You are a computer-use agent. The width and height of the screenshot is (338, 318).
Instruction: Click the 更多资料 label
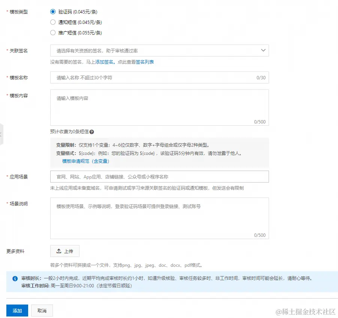point(15,251)
